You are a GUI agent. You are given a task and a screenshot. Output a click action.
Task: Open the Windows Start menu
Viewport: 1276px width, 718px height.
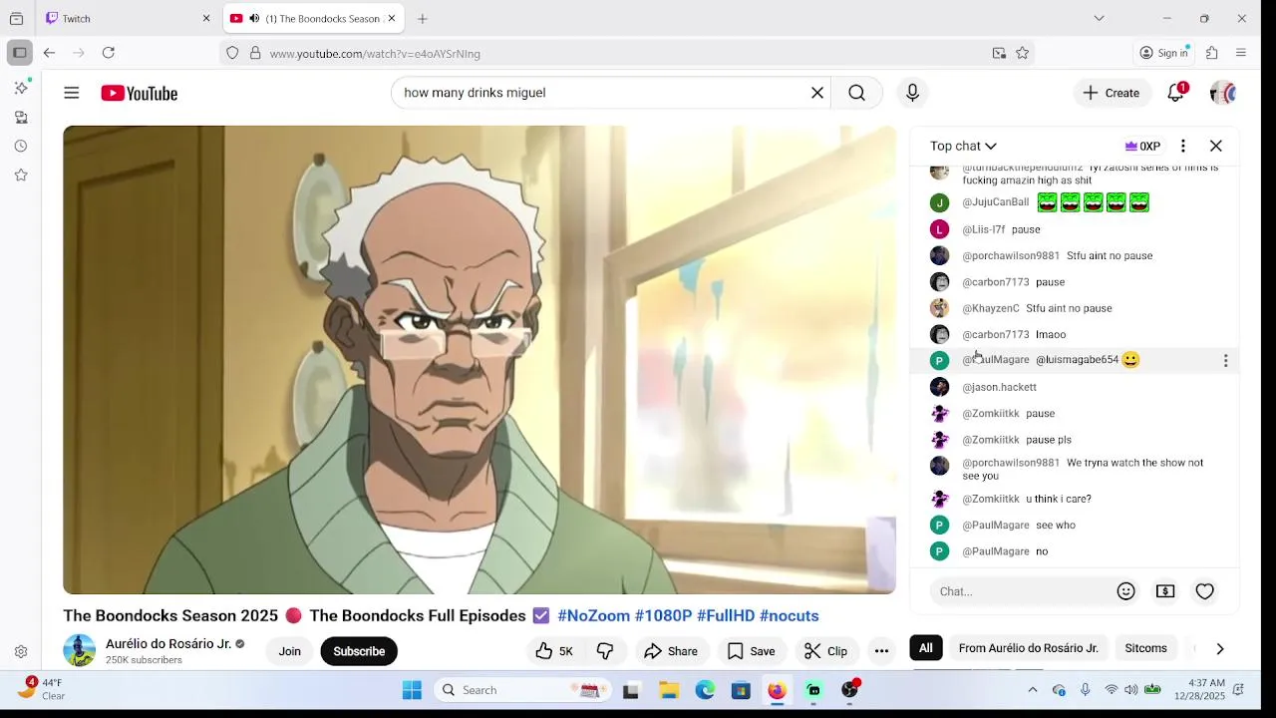(x=412, y=690)
